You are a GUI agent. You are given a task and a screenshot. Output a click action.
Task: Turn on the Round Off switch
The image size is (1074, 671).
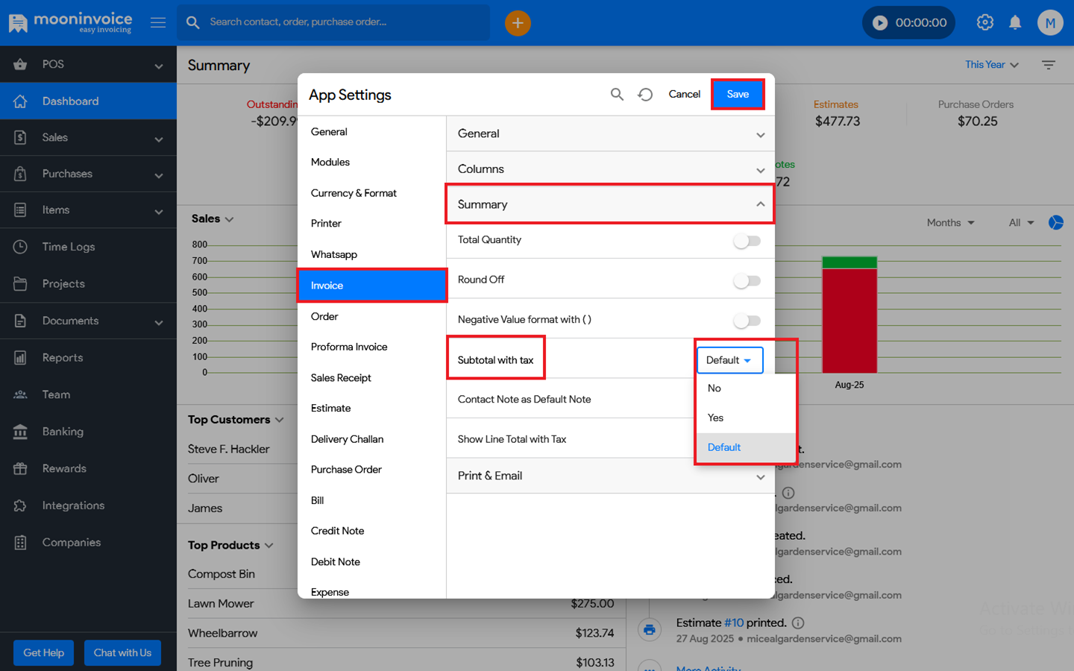point(747,281)
